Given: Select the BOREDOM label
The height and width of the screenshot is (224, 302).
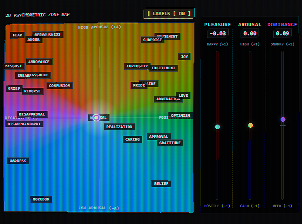Looking at the screenshot, I should click(41, 199).
